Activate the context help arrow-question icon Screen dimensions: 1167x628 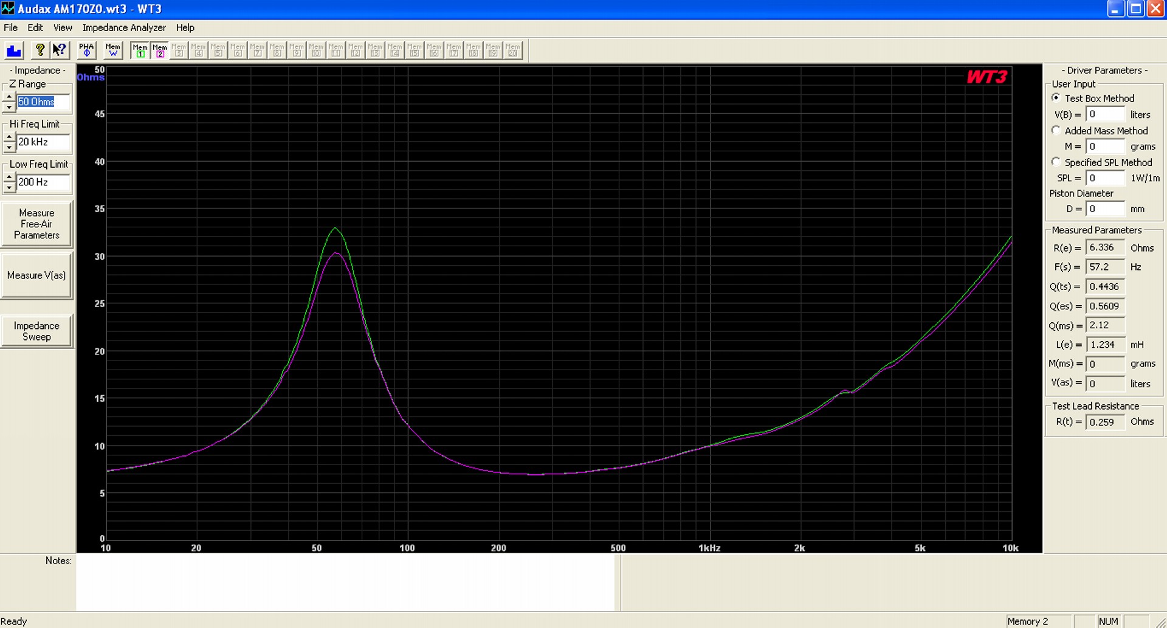(x=60, y=50)
